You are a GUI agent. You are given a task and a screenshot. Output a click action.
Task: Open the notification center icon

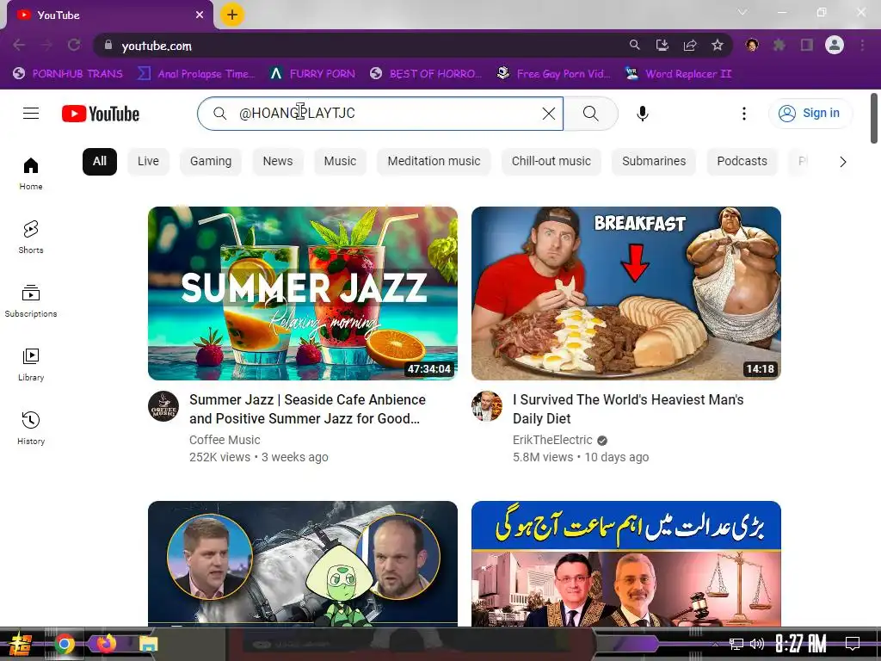(853, 644)
